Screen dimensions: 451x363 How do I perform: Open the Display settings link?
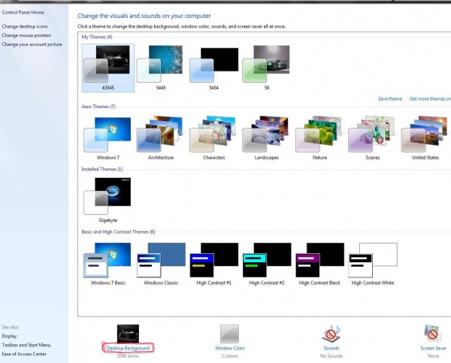[x=9, y=336]
